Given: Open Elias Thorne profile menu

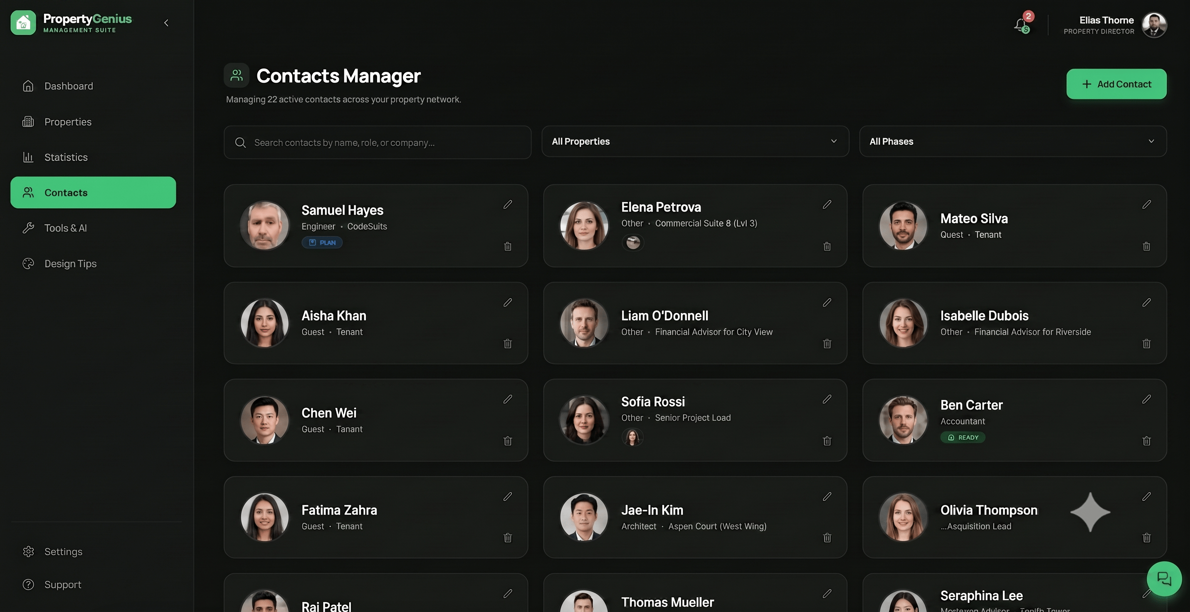Looking at the screenshot, I should pyautogui.click(x=1115, y=25).
